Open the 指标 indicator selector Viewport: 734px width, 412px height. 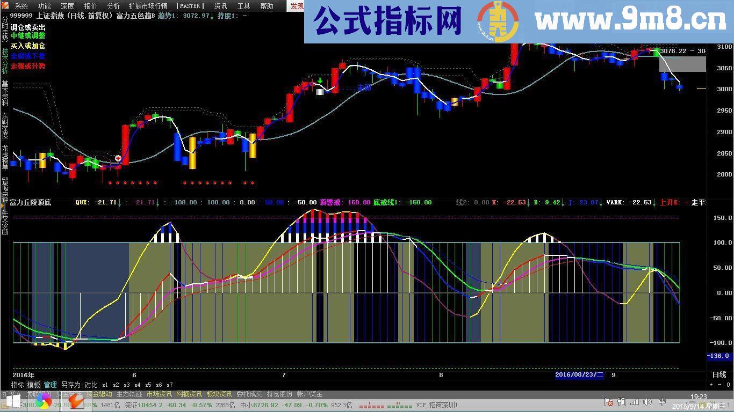click(18, 385)
